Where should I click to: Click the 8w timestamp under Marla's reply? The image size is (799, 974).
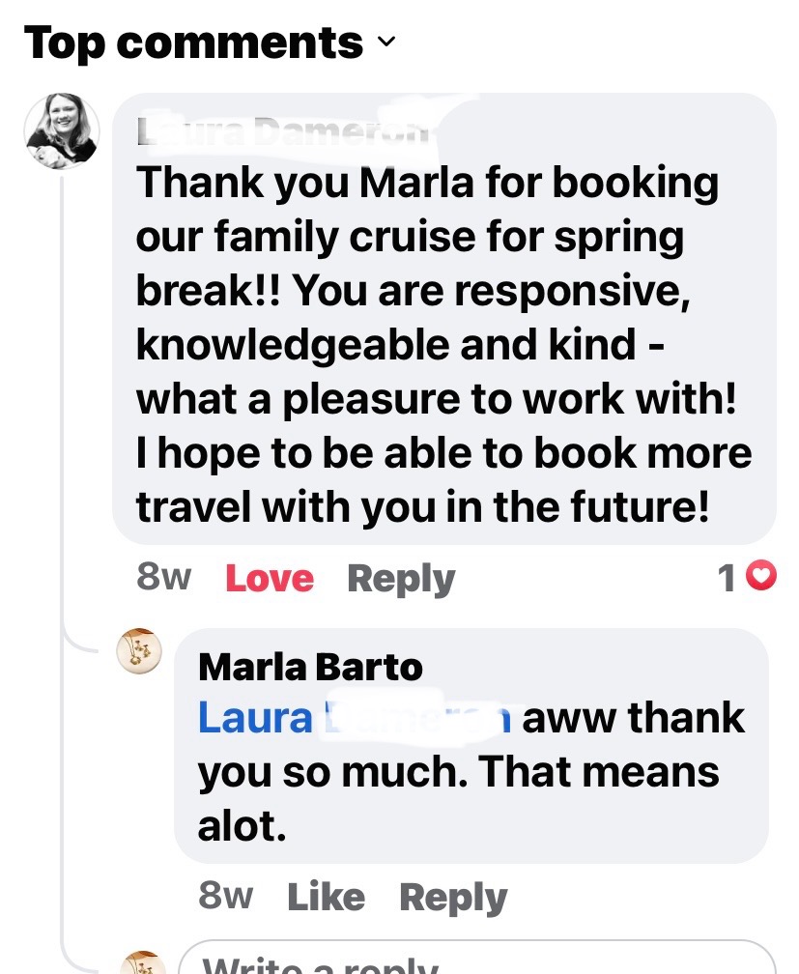pyautogui.click(x=225, y=897)
